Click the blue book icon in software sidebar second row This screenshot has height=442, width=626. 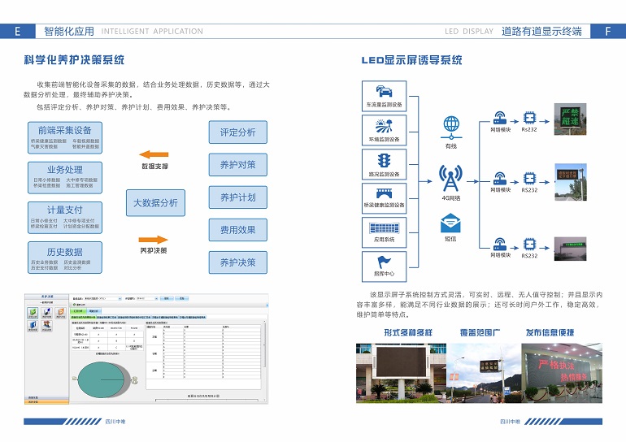pos(33,326)
